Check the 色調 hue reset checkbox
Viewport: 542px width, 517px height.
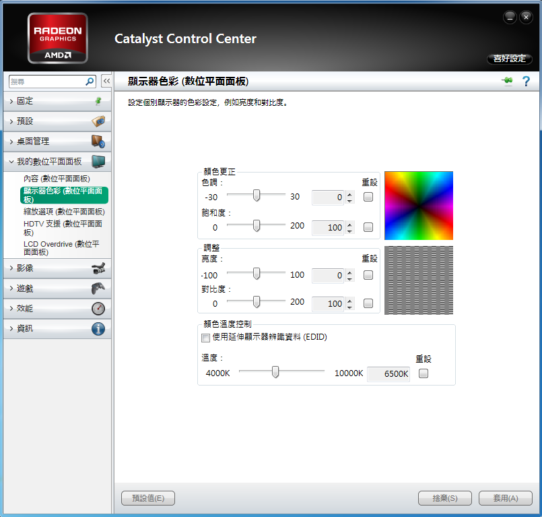click(368, 197)
